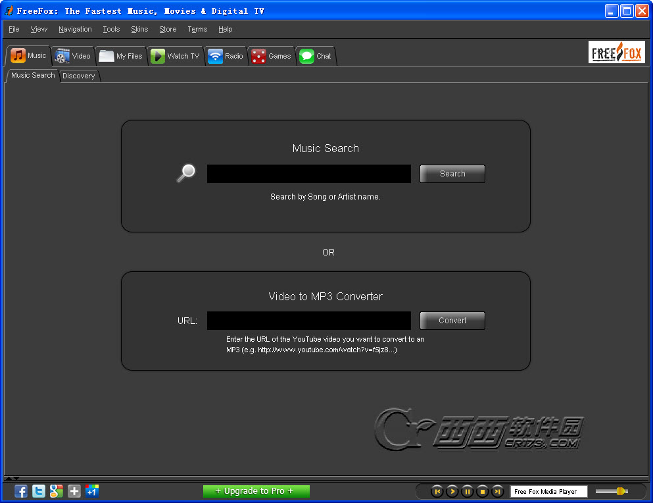This screenshot has height=503, width=653.
Task: Click the FreeFox logo
Action: 617,52
